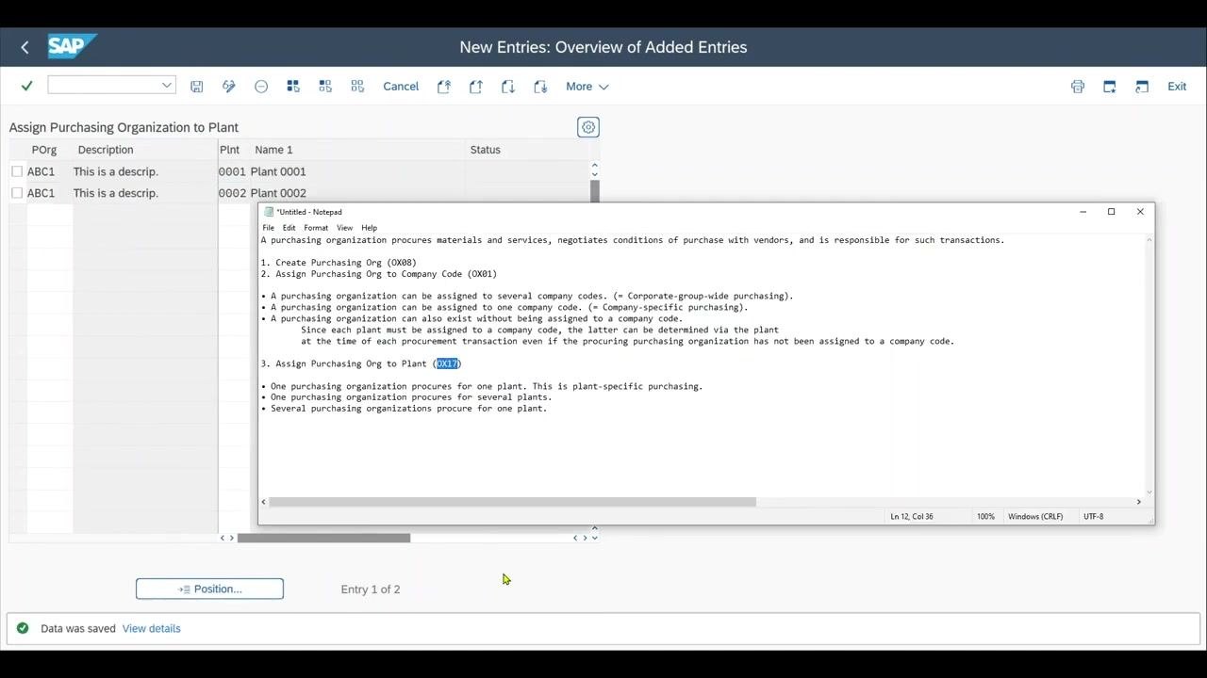The image size is (1207, 678).
Task: Click the Deselect All icon
Action: click(357, 87)
